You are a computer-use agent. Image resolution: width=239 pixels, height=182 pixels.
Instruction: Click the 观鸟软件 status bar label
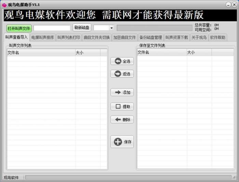[x=11, y=178]
